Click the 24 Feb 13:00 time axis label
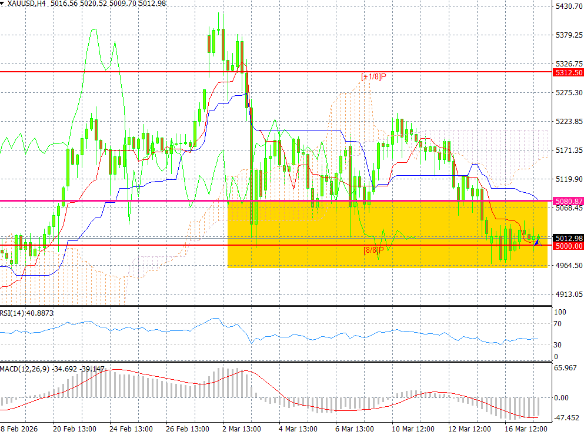 tap(131, 429)
